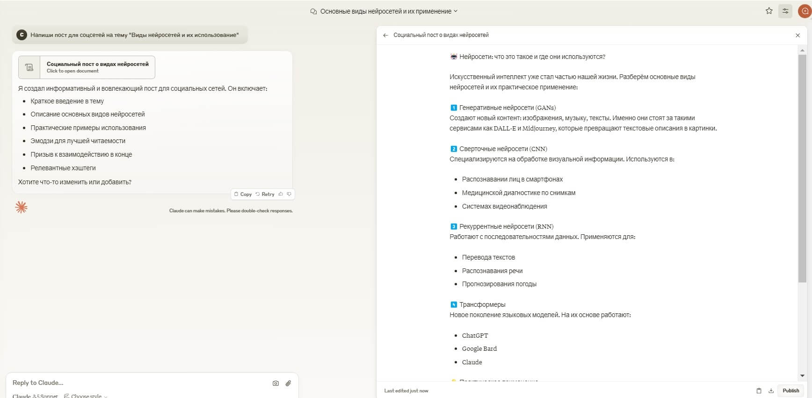Click 'Нейросети: что это такое' heading

(x=532, y=57)
